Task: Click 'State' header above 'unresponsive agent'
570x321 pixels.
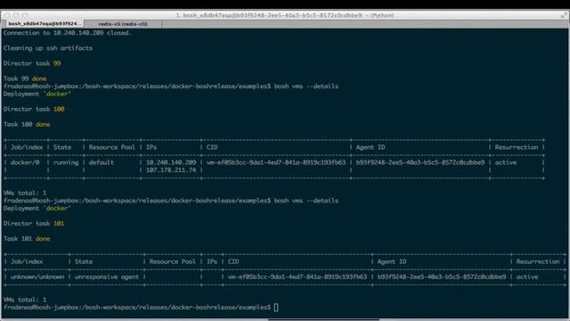Action: tap(84, 261)
